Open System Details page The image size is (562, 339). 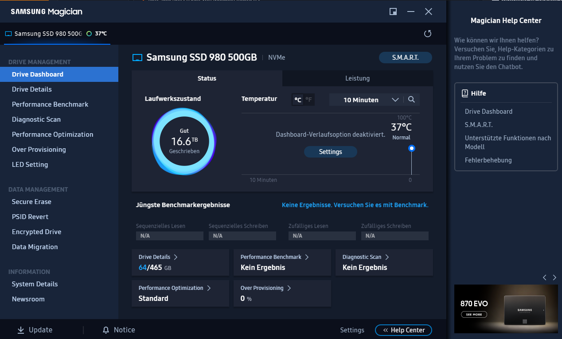pyautogui.click(x=59, y=284)
